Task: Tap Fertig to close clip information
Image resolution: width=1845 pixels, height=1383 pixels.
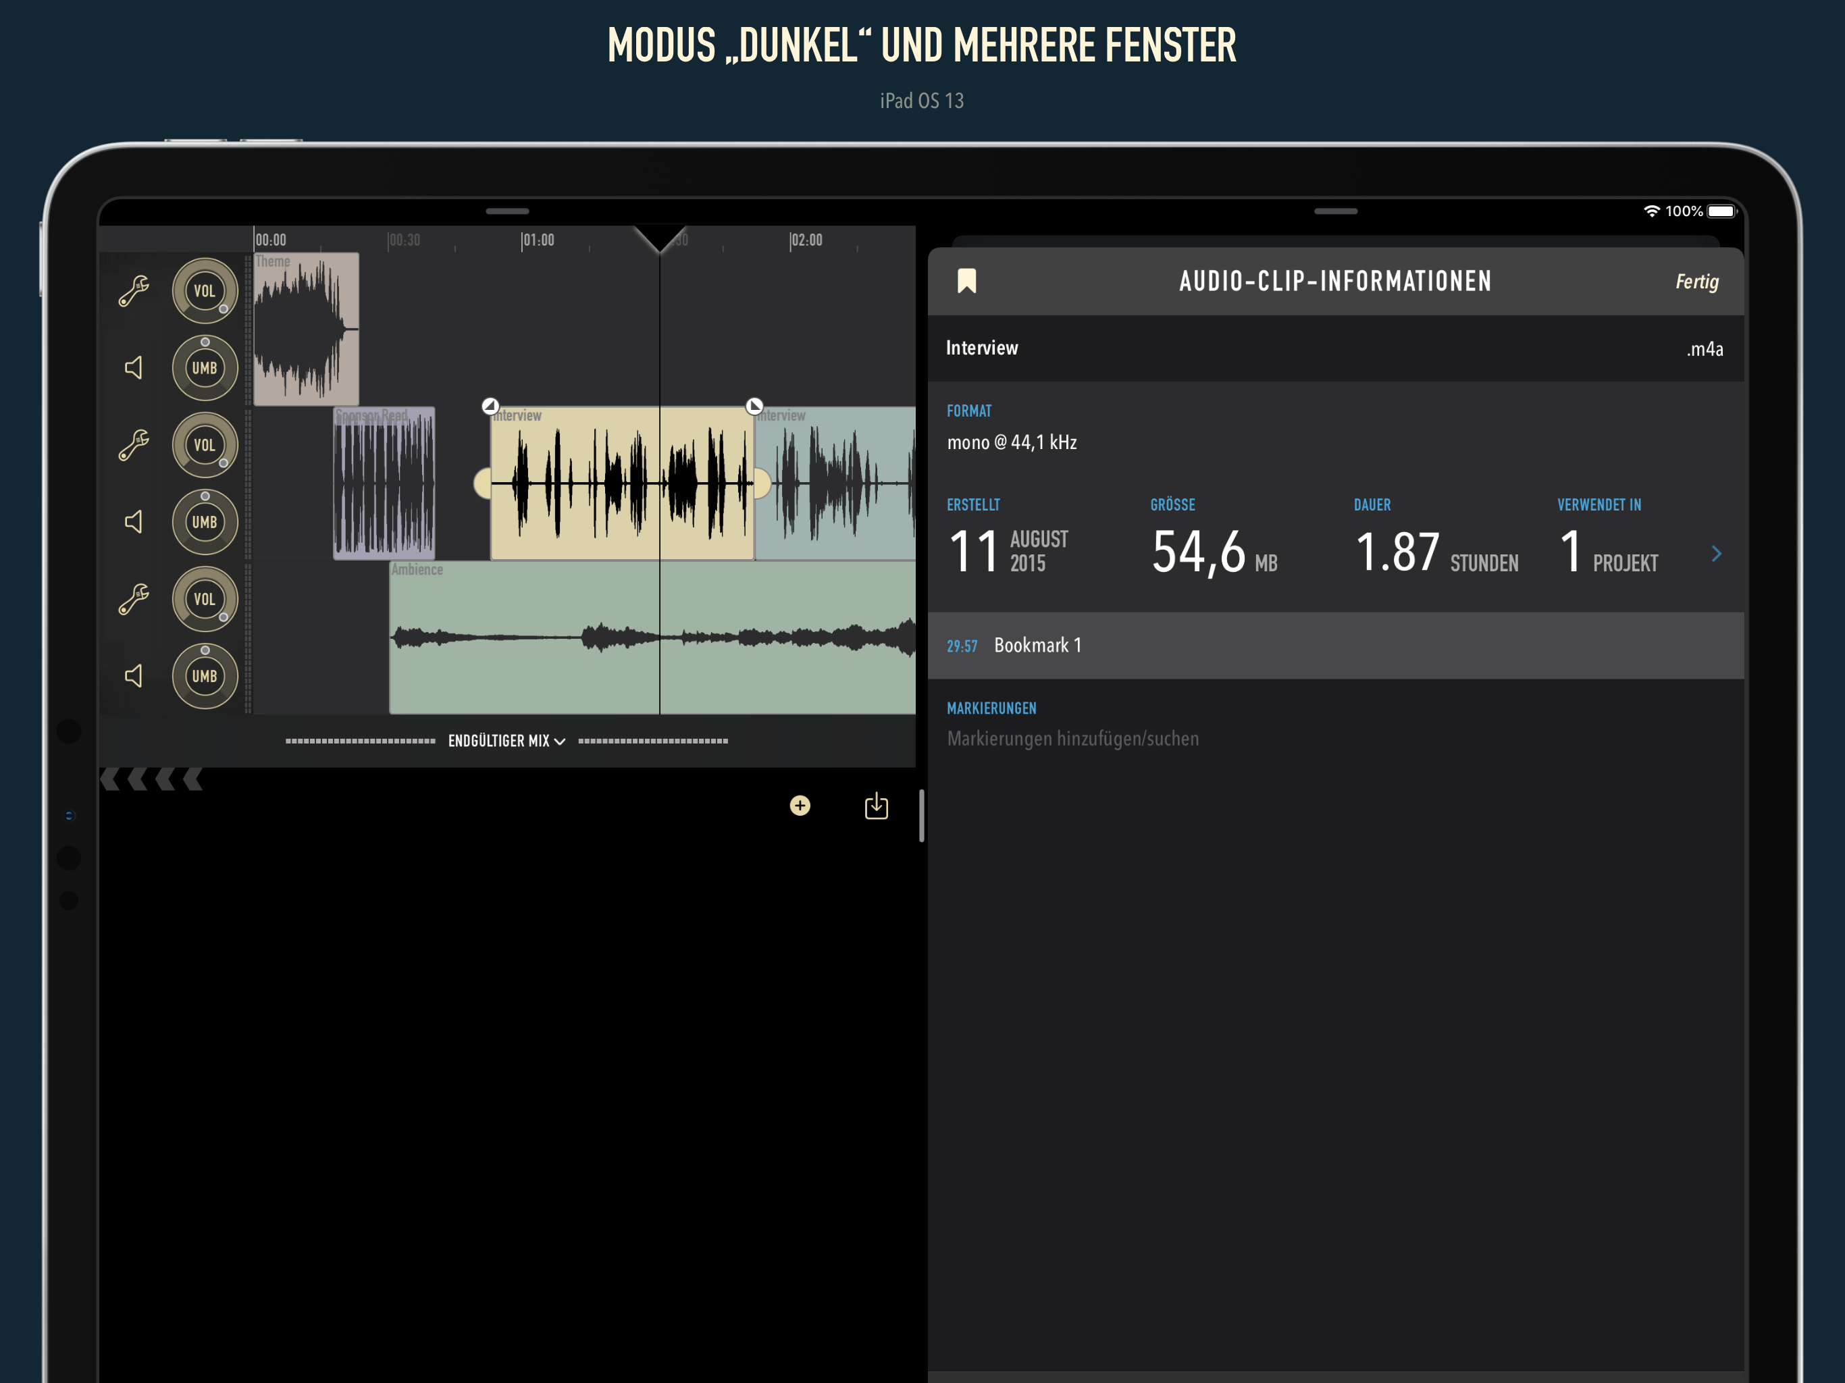Action: click(1696, 282)
